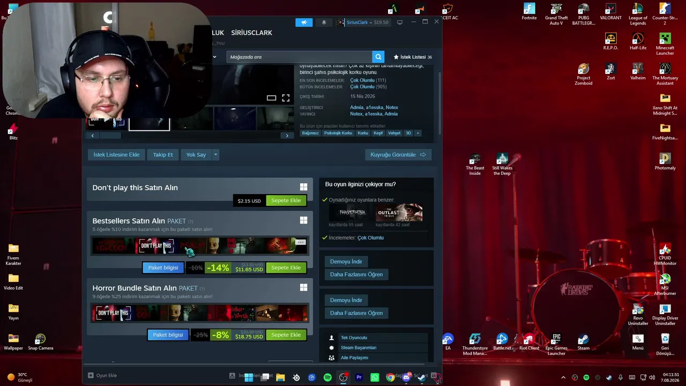Click Takip Et to follow the game

tap(163, 154)
